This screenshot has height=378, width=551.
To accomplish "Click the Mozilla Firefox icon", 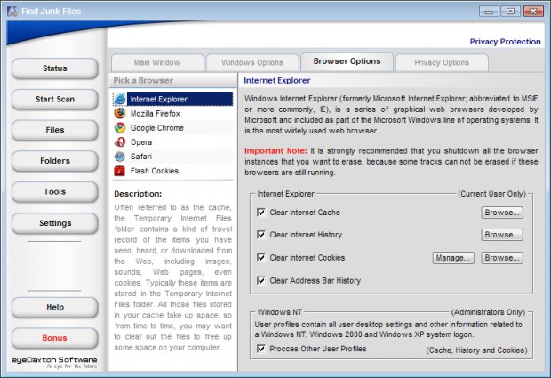I will pyautogui.click(x=120, y=113).
